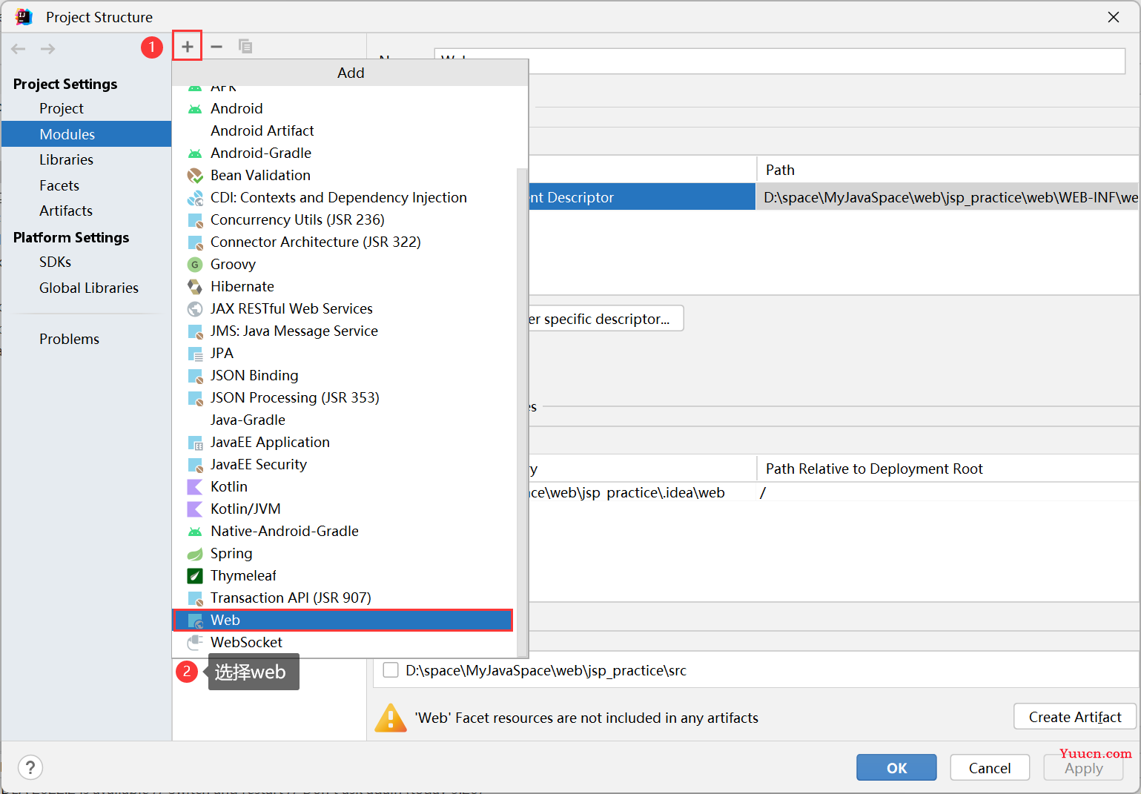Click the Native-Android-Gradle icon
This screenshot has width=1141, height=794.
click(x=195, y=532)
